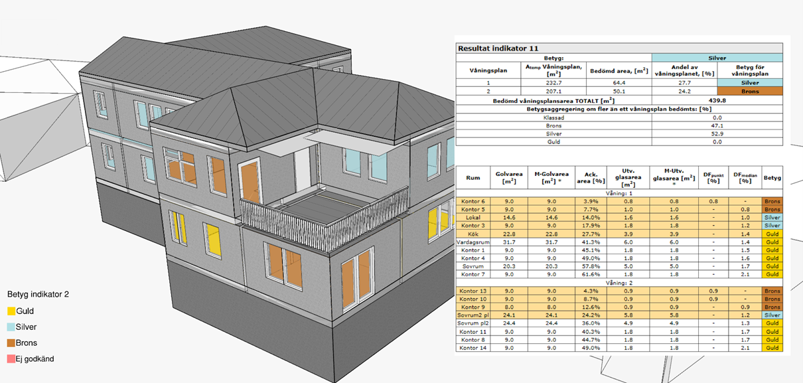
Task: Select the 'Resultat indikator 11' table title
Action: pyautogui.click(x=498, y=48)
